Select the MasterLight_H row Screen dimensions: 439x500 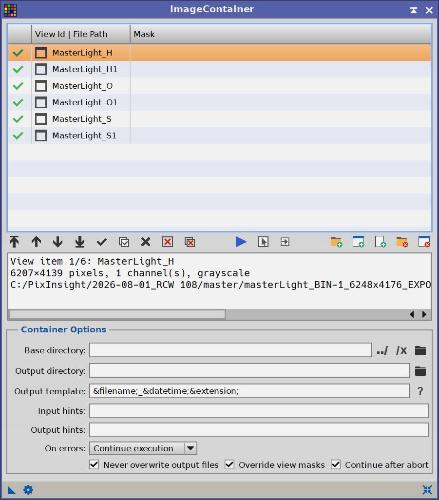pos(219,53)
